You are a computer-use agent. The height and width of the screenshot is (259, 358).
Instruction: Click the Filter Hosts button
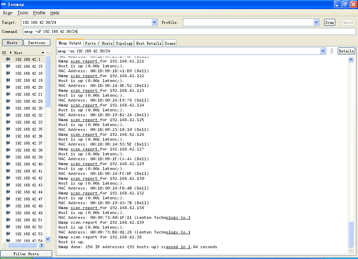pos(26,254)
